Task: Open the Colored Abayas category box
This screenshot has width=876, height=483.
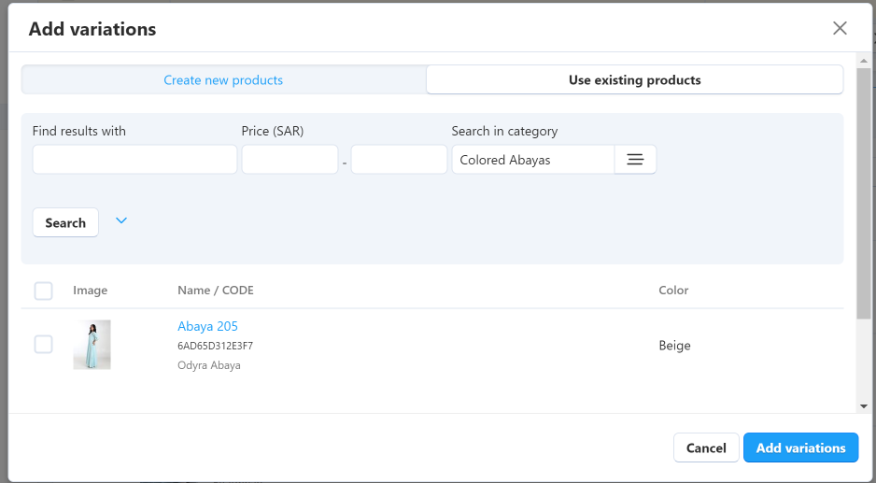Action: coord(533,160)
